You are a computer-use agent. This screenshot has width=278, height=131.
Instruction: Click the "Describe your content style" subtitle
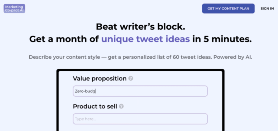[64, 57]
